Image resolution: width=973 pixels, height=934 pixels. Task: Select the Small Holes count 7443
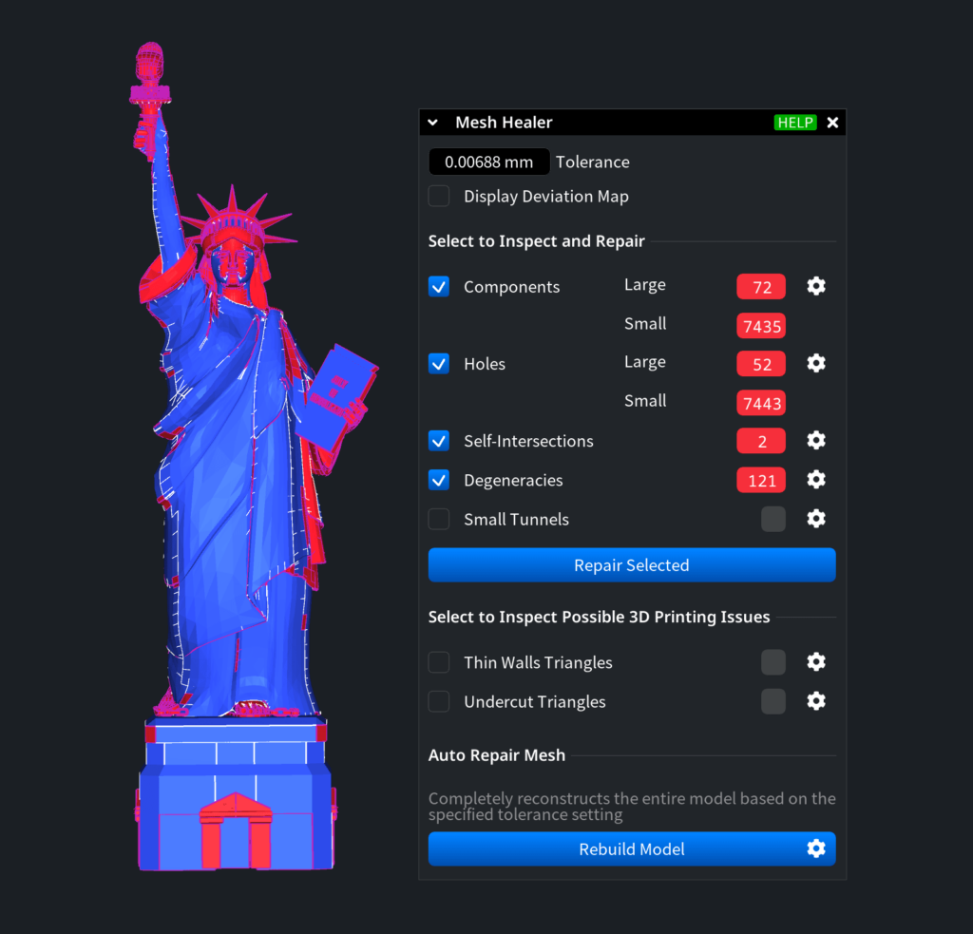[761, 404]
